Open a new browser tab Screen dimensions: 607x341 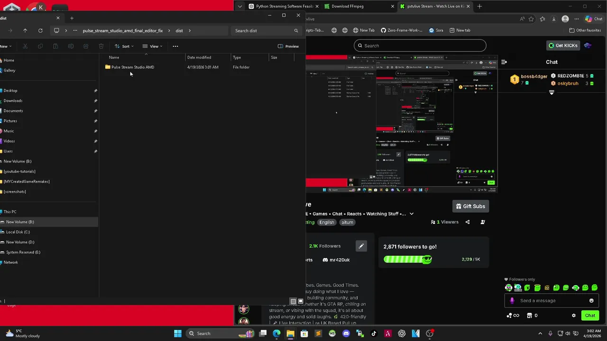[479, 6]
